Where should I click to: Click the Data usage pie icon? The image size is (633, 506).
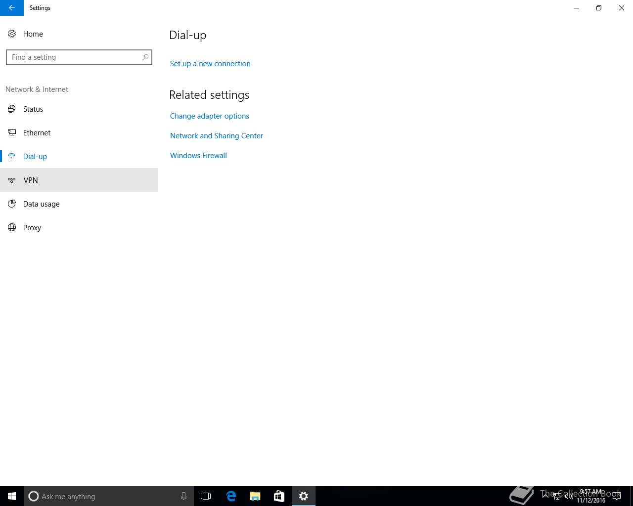coord(12,204)
